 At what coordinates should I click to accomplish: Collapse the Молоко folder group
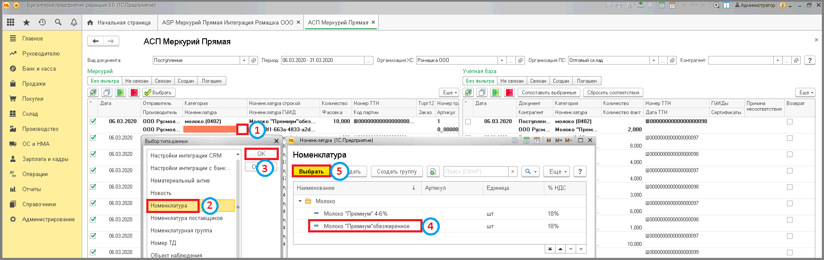coord(300,201)
